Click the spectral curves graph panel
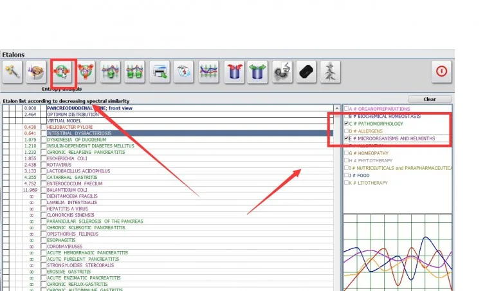This screenshot has width=494, height=291. point(398,252)
